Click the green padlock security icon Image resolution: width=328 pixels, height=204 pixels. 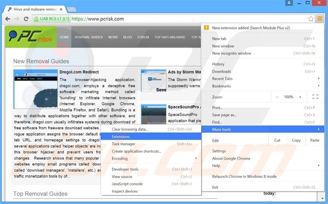tap(36, 19)
